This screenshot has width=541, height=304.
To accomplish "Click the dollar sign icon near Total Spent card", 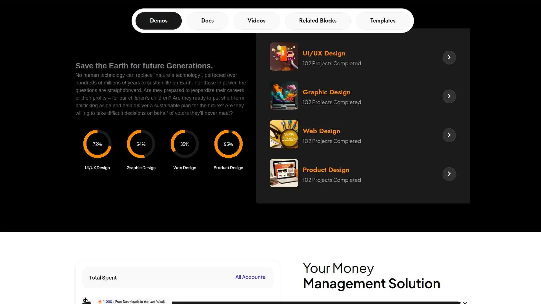I will click(x=85, y=301).
